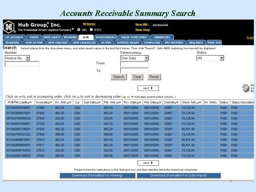The image size is (256, 192).
Task: Click the Check Amt up-triangle sort icon
Action: [198, 102]
